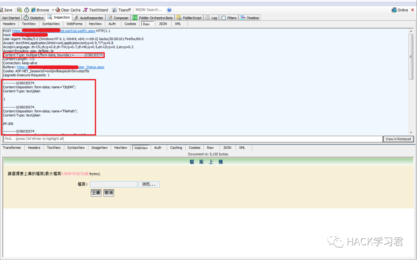Click the timer stopwatch toolbar icon
Viewport: 417px width, 260px height.
coord(27,10)
